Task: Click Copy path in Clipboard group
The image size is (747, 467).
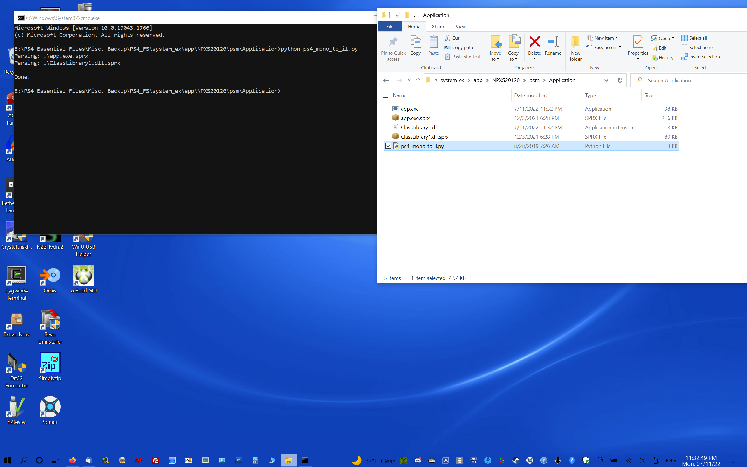Action: (x=459, y=47)
